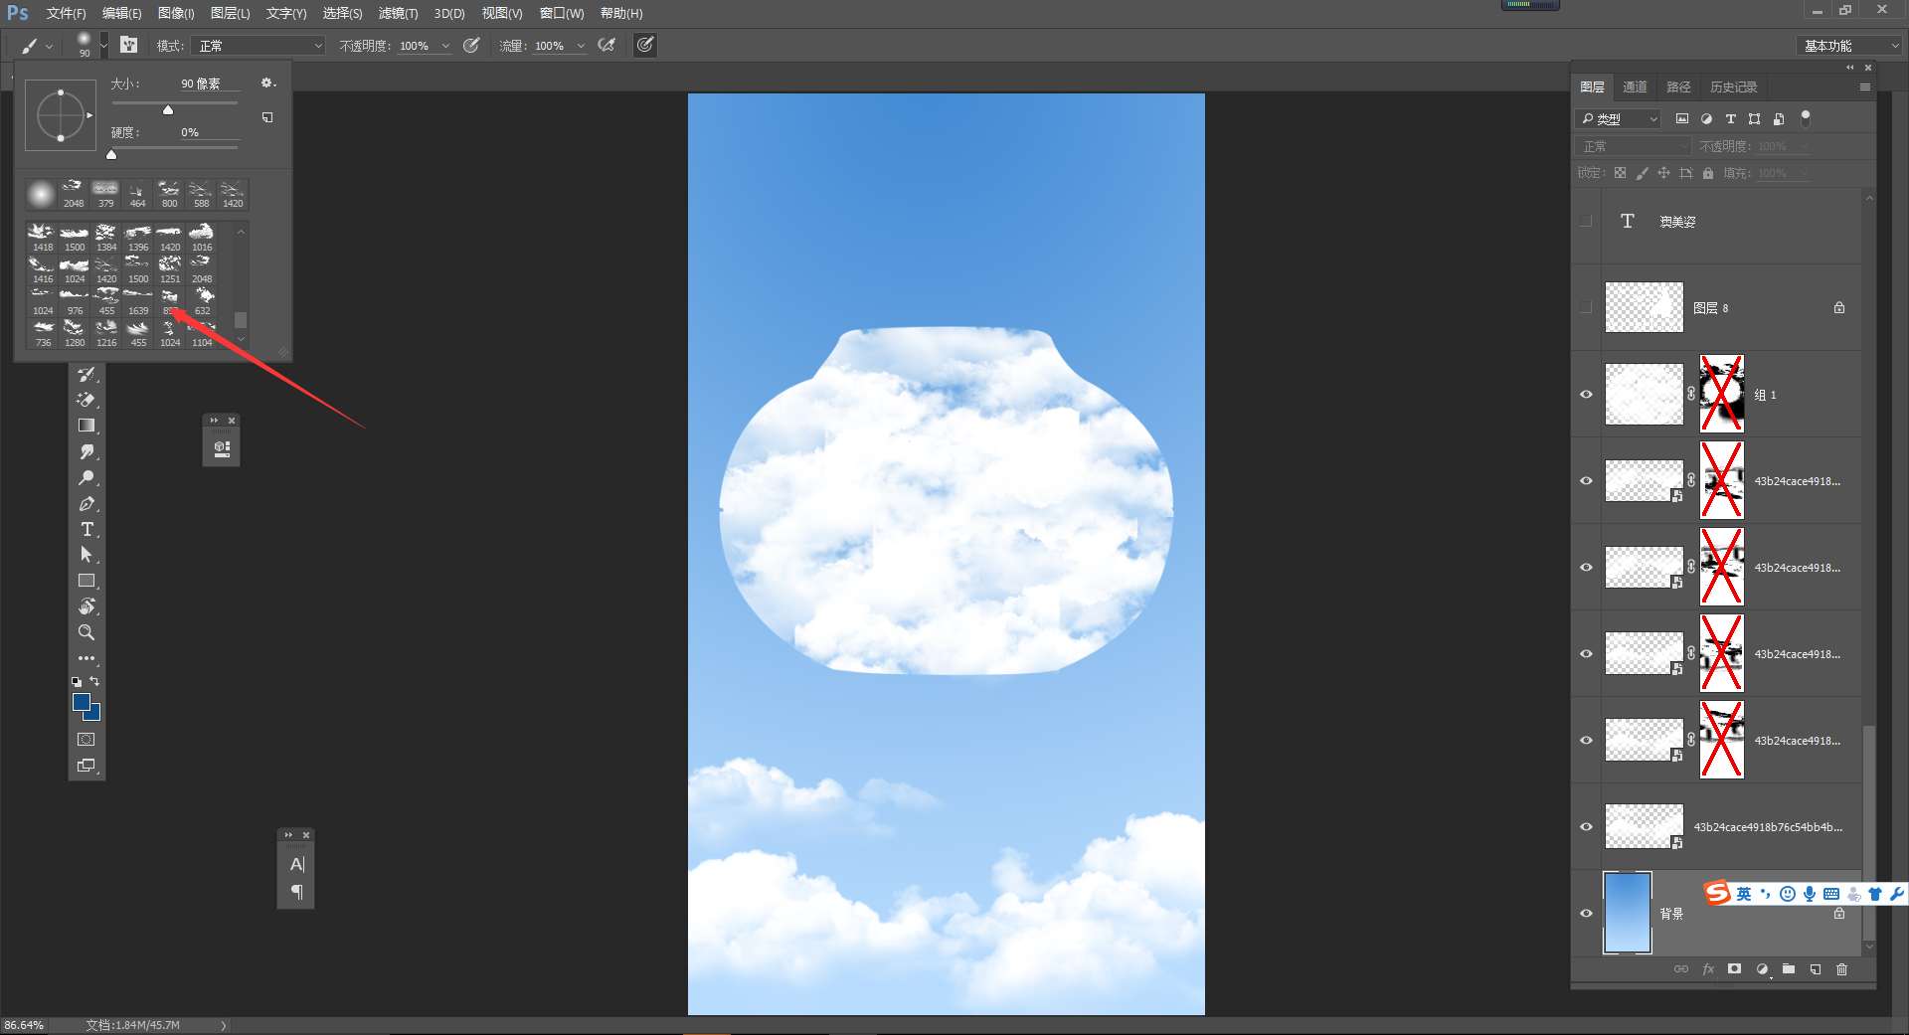
Task: Open the background color picker
Action: pyautogui.click(x=93, y=714)
